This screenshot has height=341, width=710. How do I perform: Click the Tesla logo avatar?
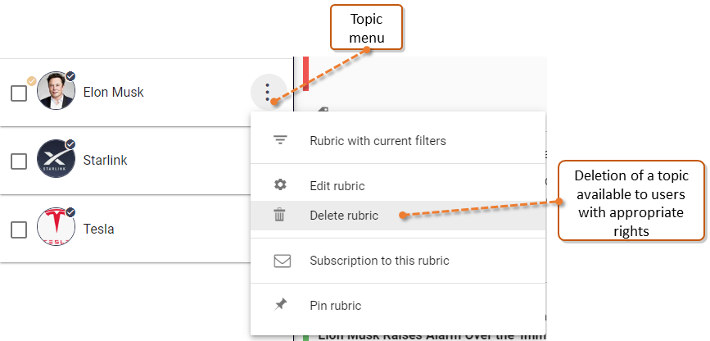[56, 227]
